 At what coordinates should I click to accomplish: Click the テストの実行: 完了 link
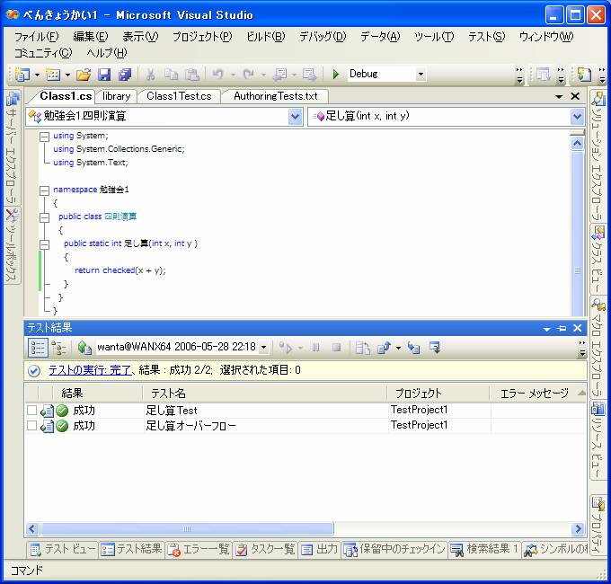point(91,370)
